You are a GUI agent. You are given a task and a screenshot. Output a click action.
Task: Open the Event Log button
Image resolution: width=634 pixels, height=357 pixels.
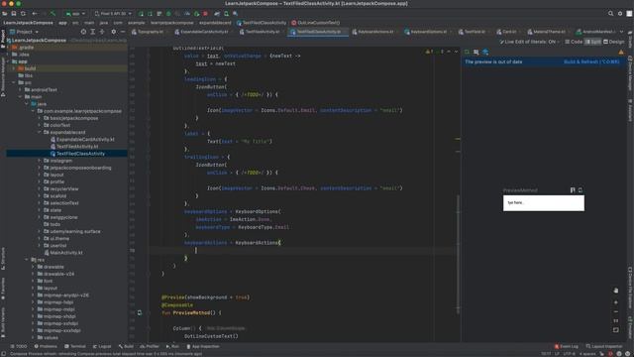(x=566, y=346)
